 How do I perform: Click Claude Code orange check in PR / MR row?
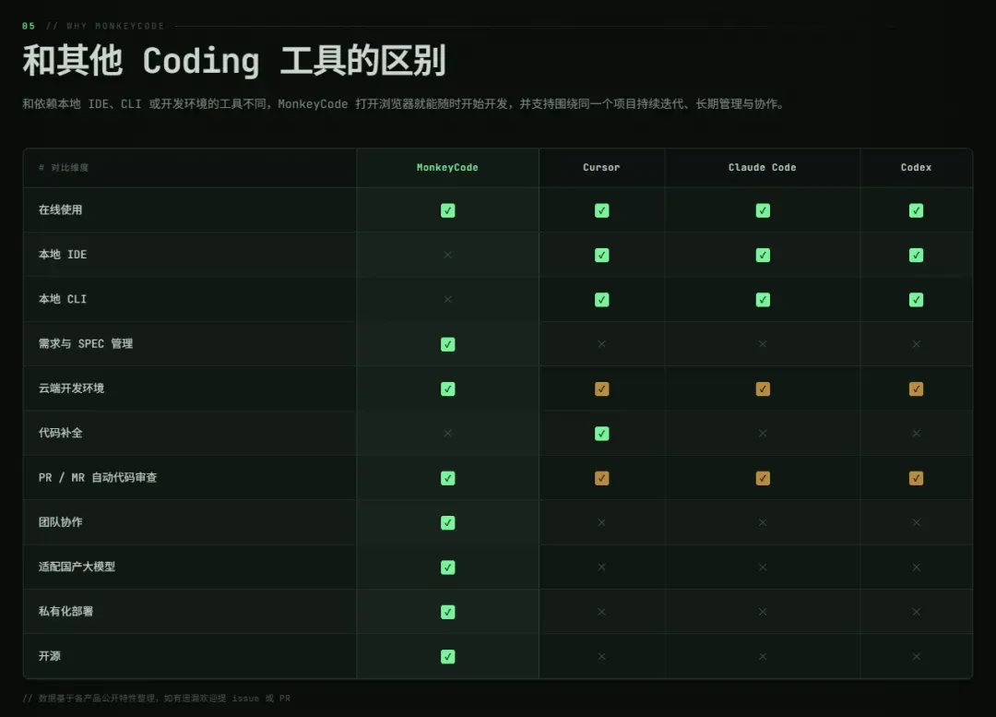(763, 478)
